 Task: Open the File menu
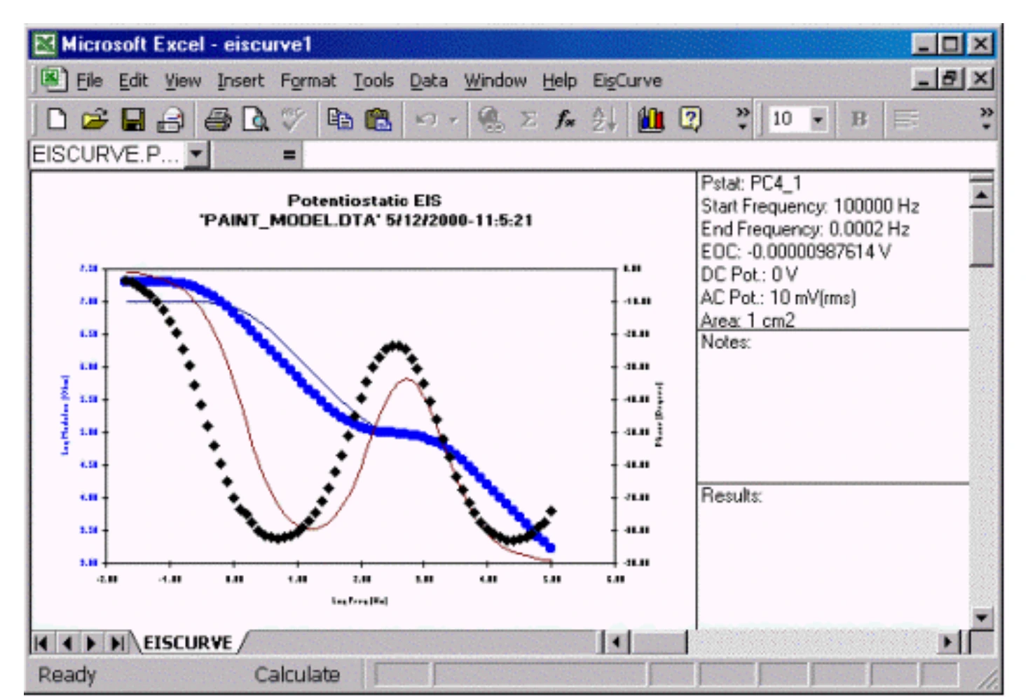pyautogui.click(x=89, y=81)
